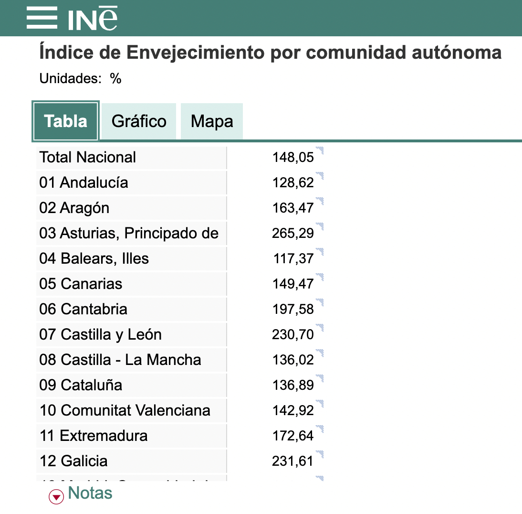Click the INE logo
Viewport: 522px width, 514px height.
pyautogui.click(x=93, y=18)
